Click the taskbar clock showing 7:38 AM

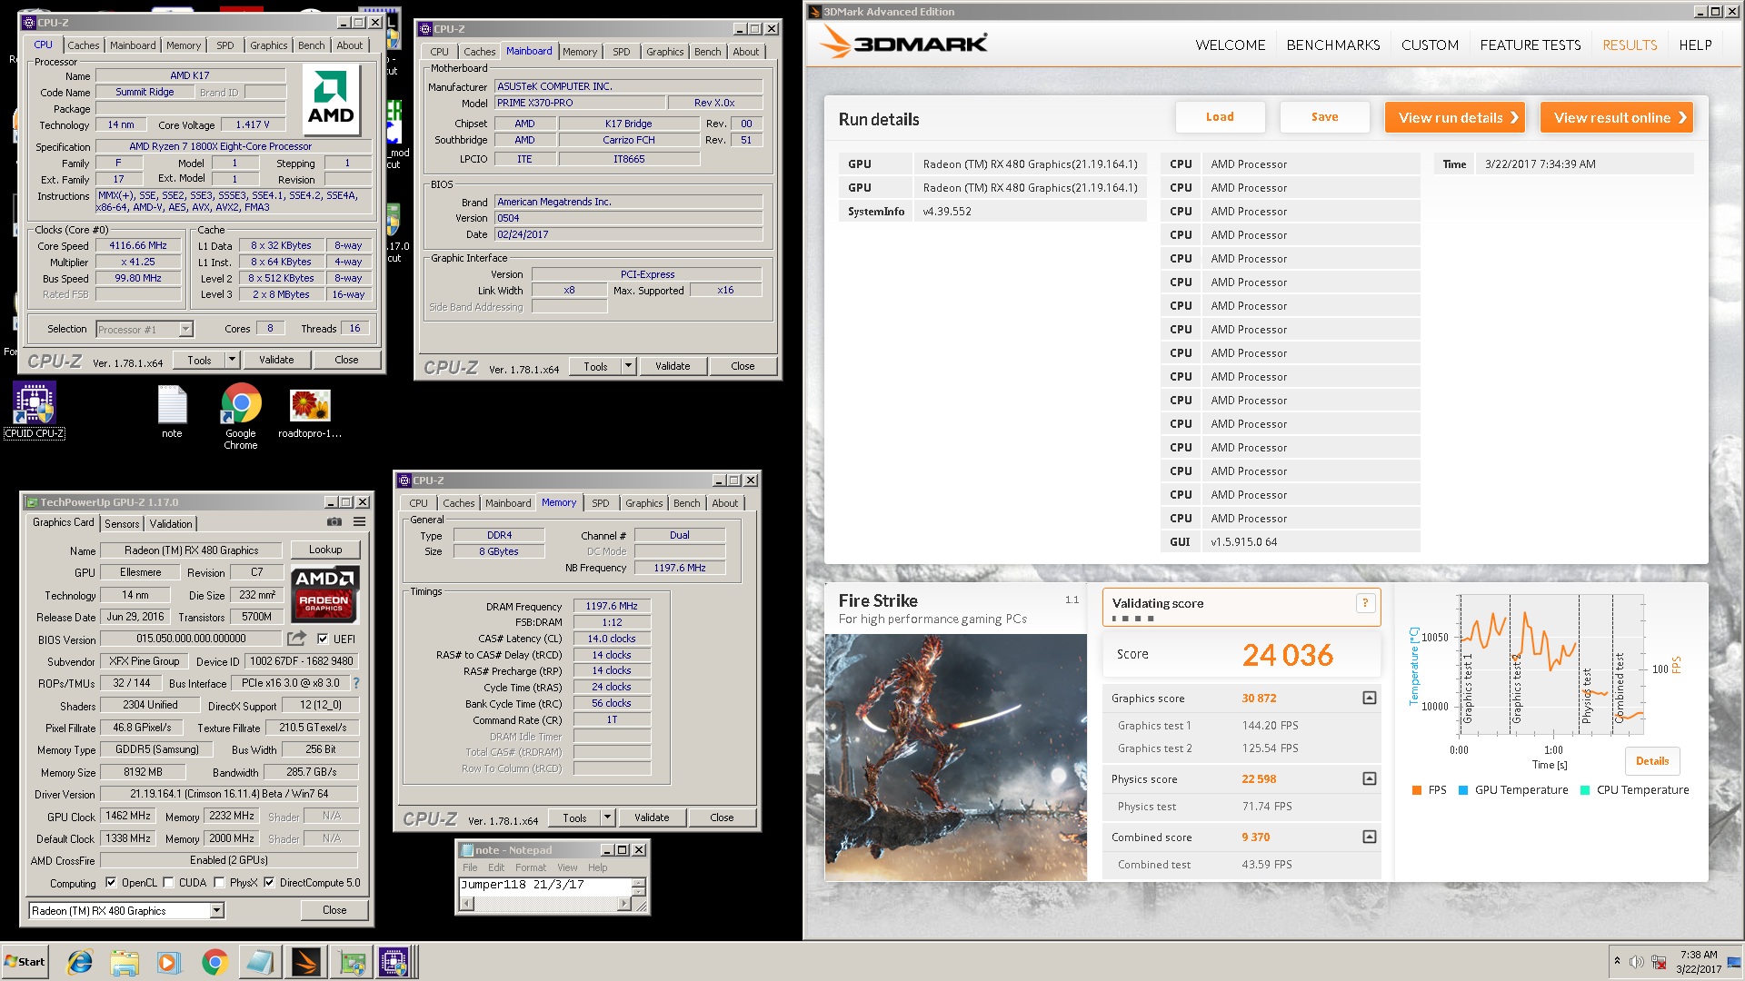[x=1699, y=962]
